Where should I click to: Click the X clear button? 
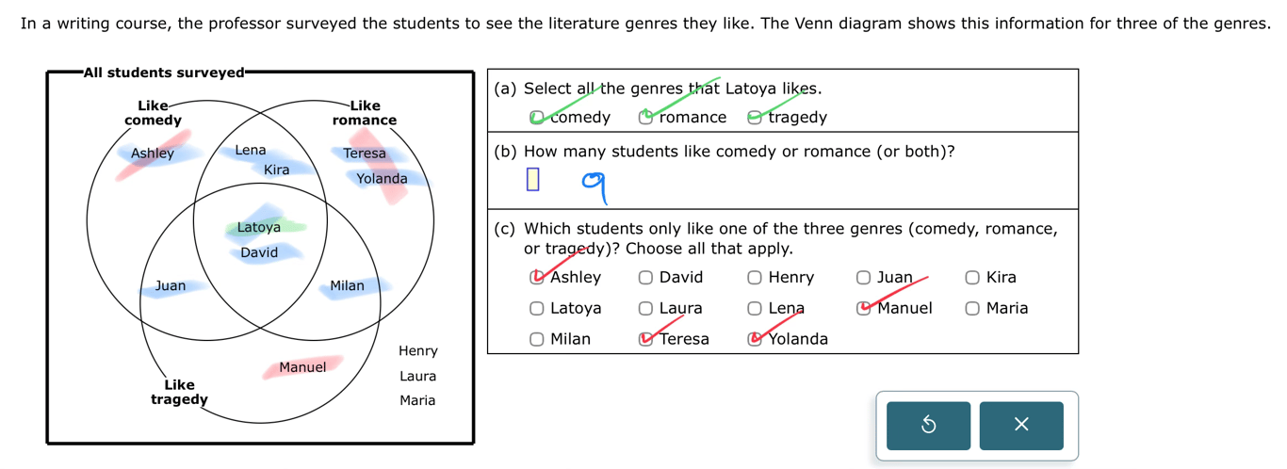click(x=1021, y=426)
